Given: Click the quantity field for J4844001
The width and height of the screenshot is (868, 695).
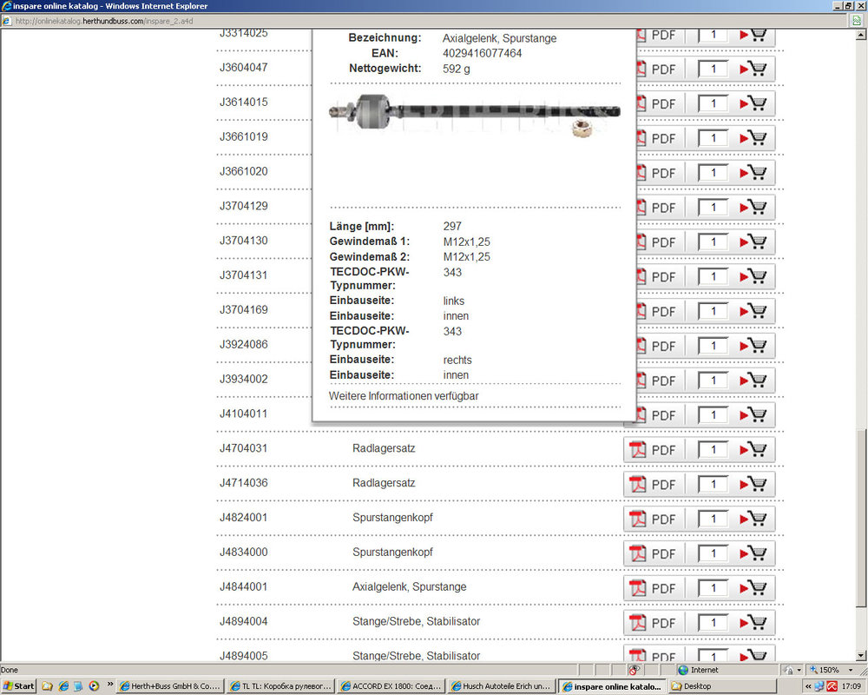Looking at the screenshot, I should tap(713, 588).
